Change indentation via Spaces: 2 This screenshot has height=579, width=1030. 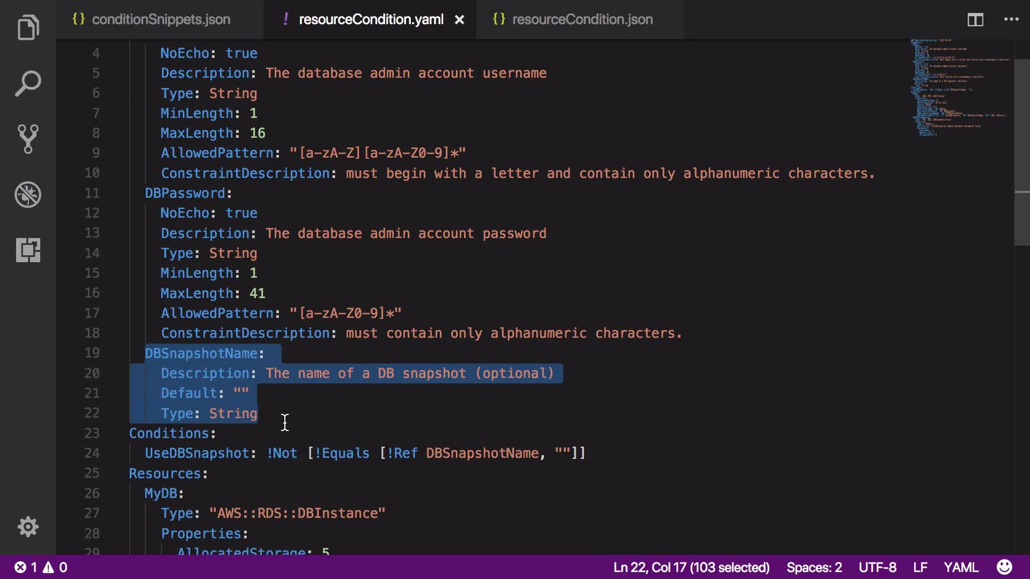(x=814, y=567)
